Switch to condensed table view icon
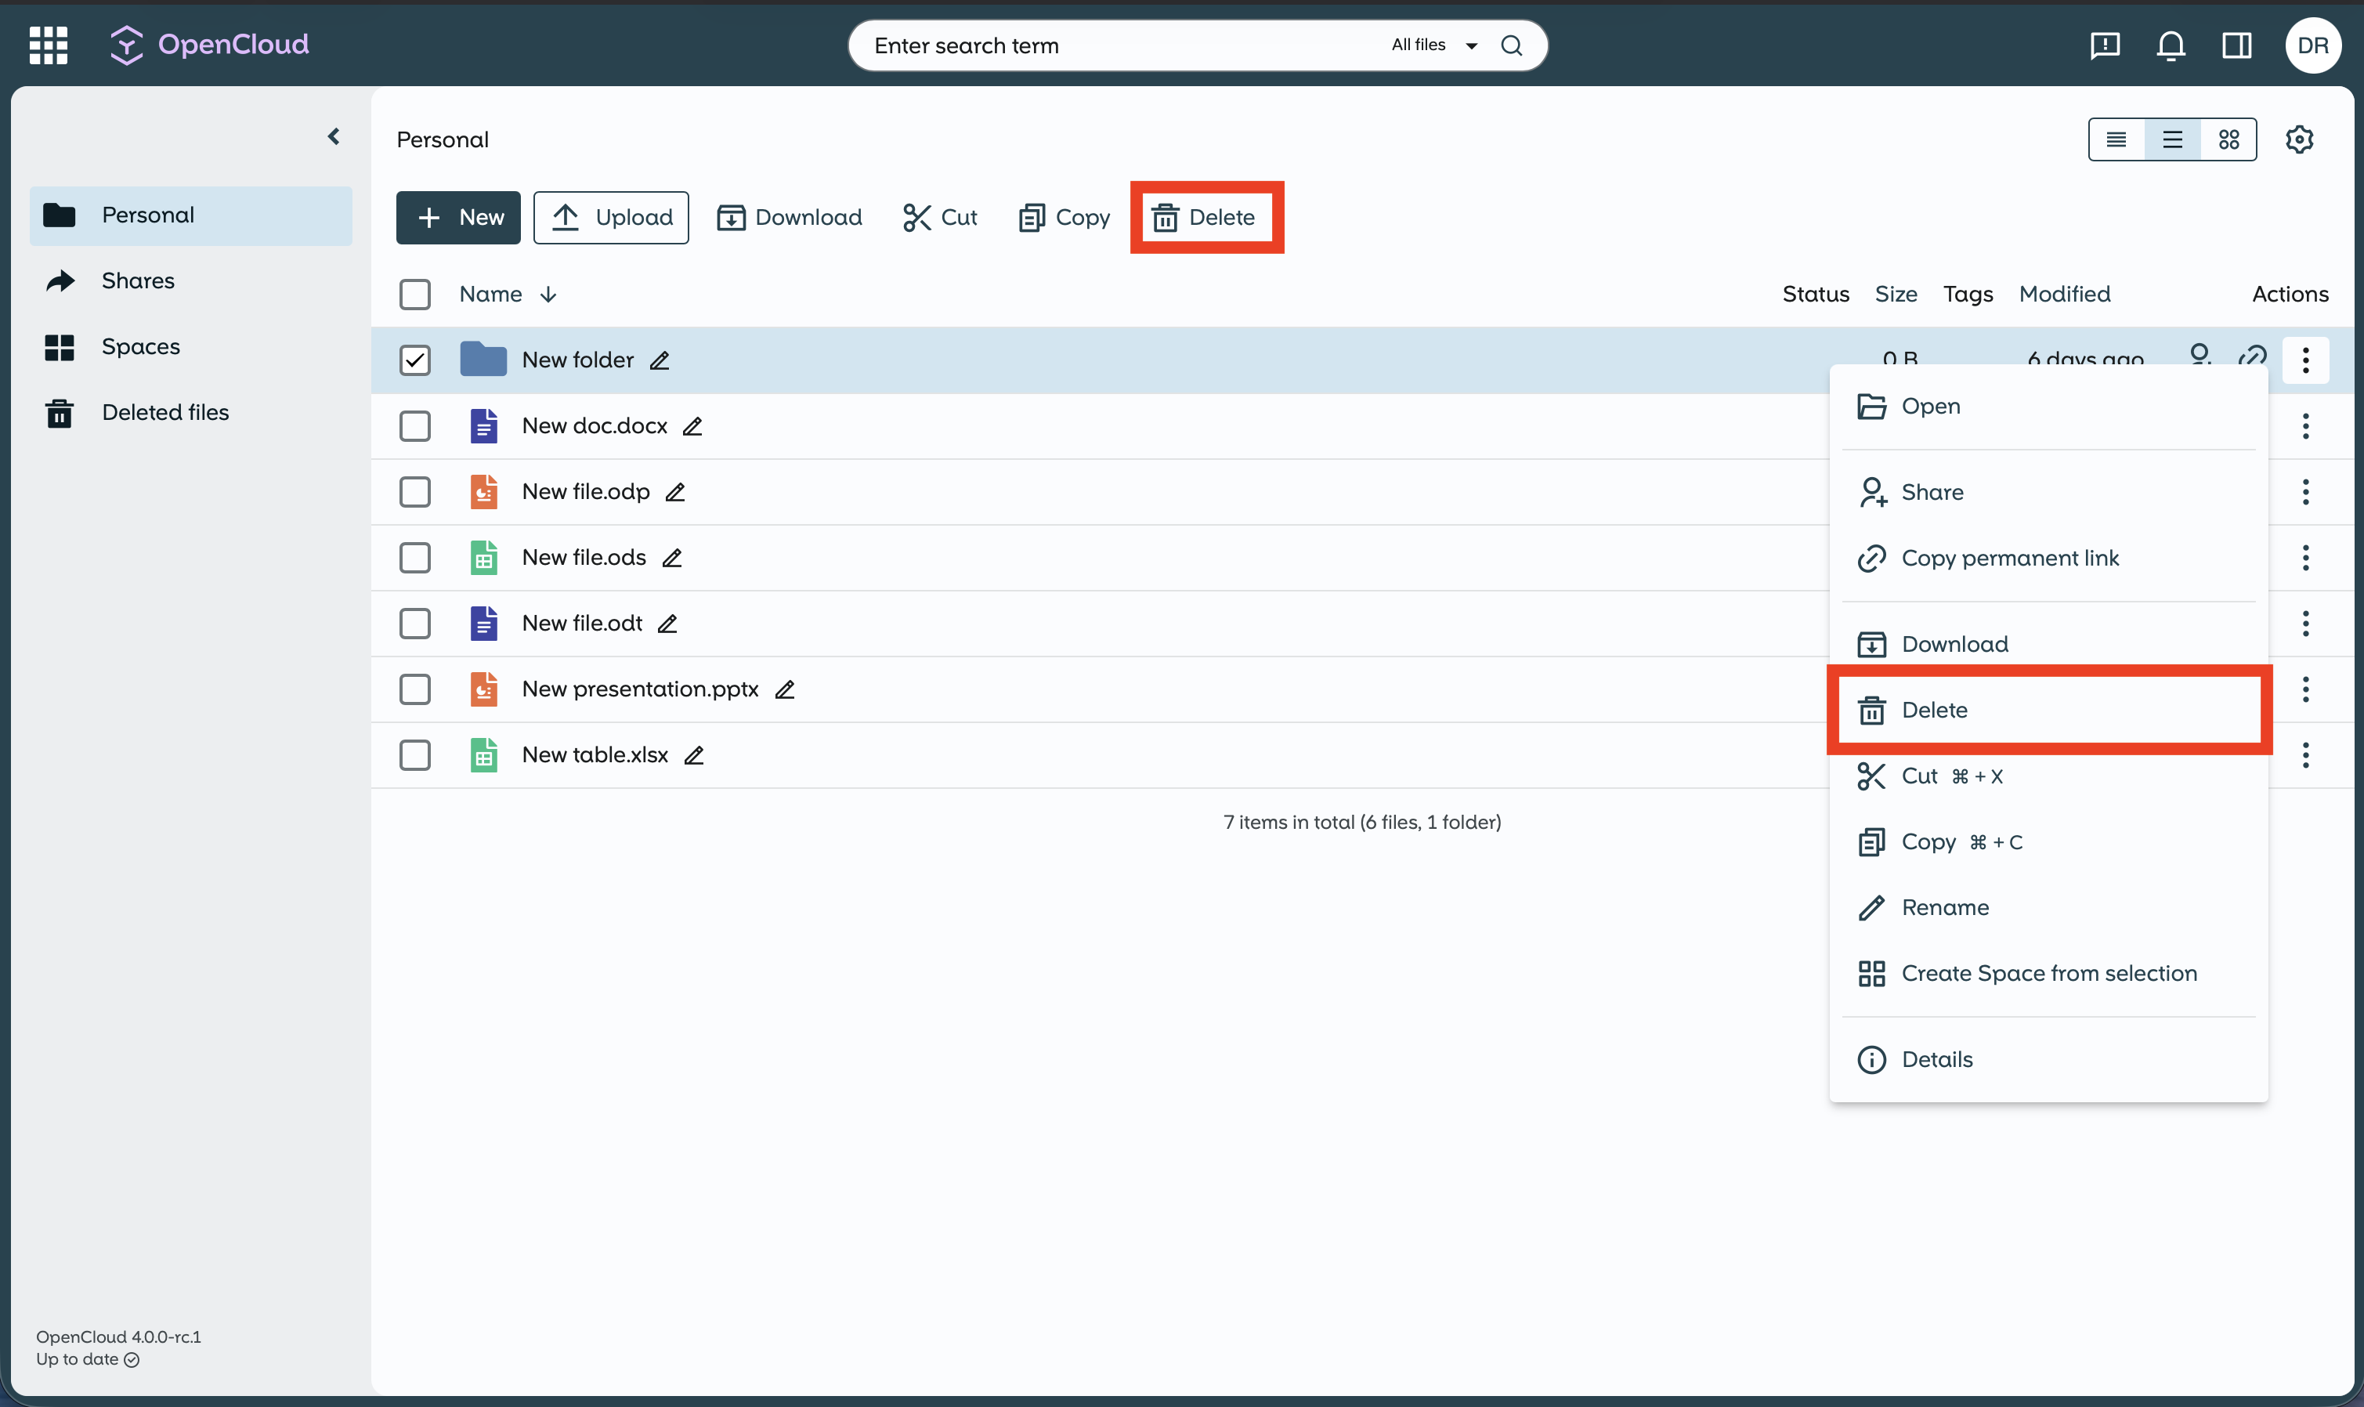 2116,139
